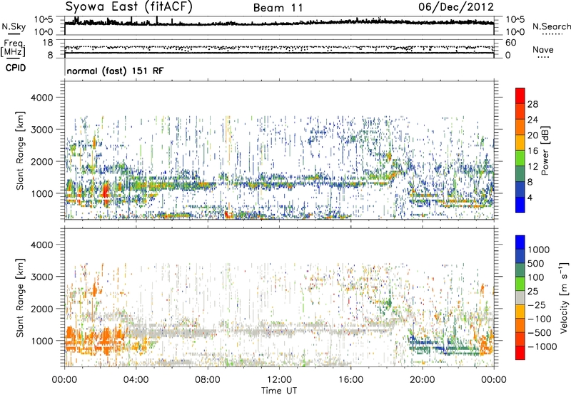571x395 pixels.
Task: Select the text 'normal (fast) 151 RF'
Action: pyautogui.click(x=115, y=71)
